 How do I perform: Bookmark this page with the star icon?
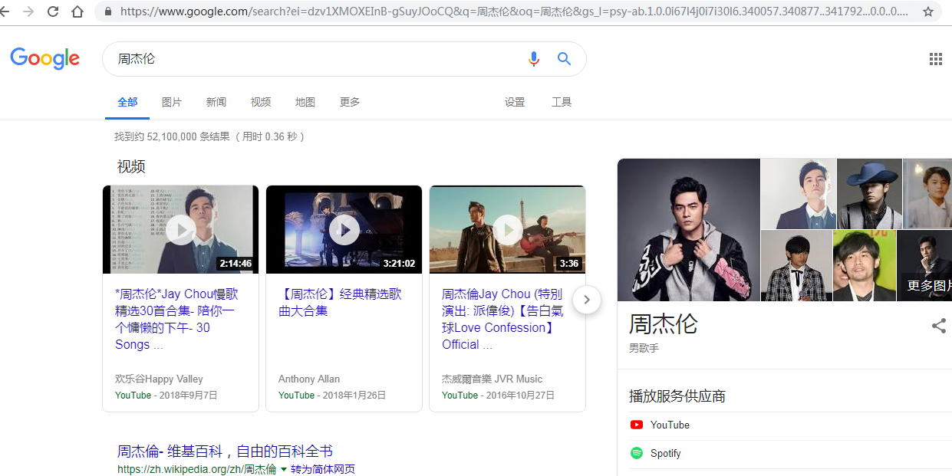(x=928, y=11)
